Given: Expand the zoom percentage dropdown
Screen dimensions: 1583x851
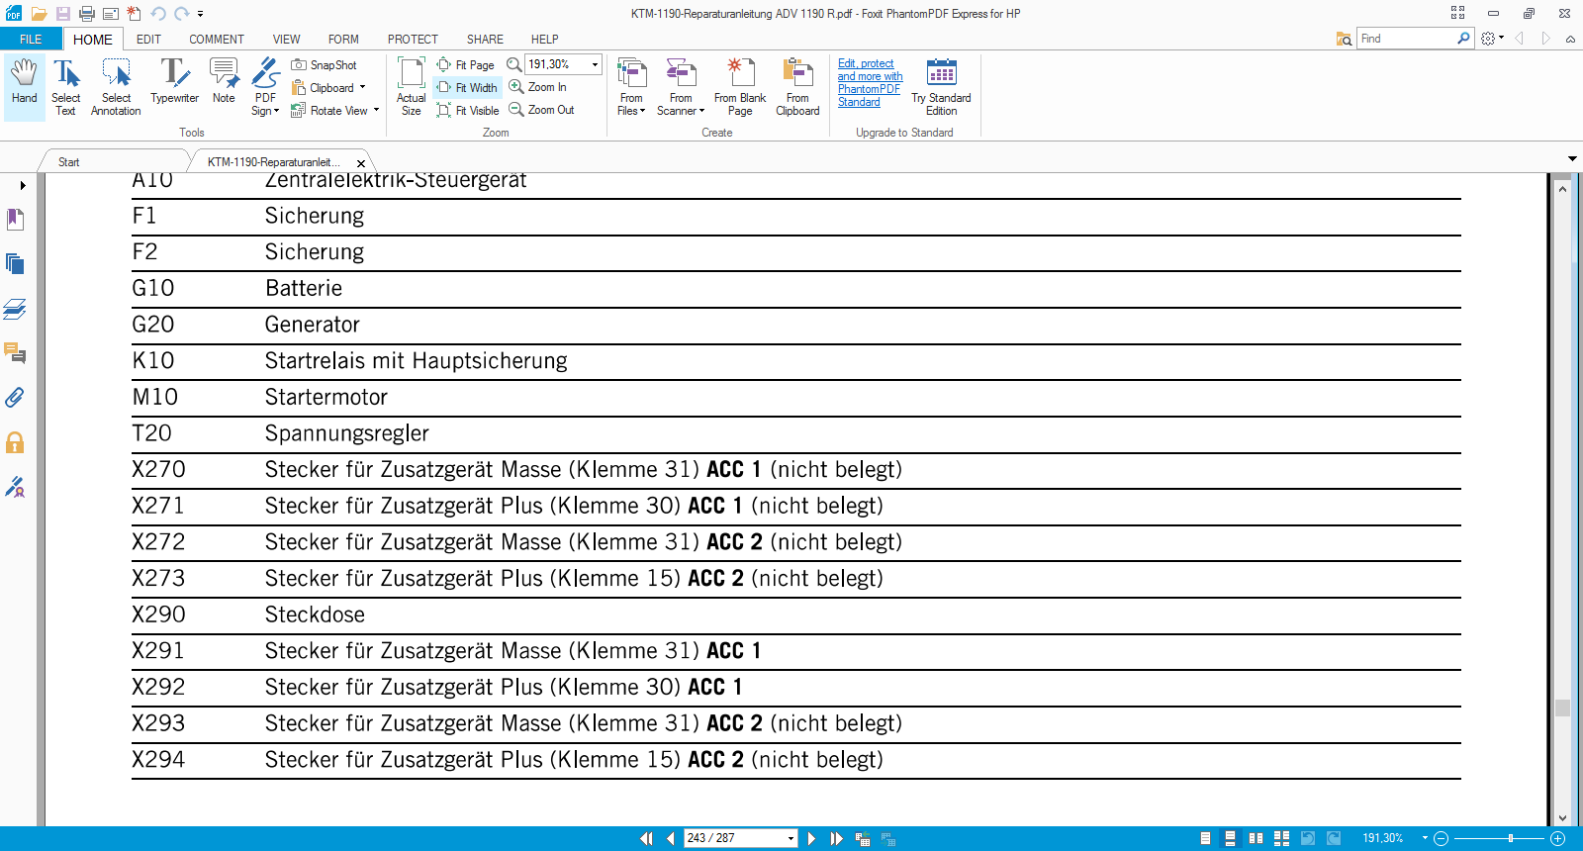Looking at the screenshot, I should click(x=595, y=64).
